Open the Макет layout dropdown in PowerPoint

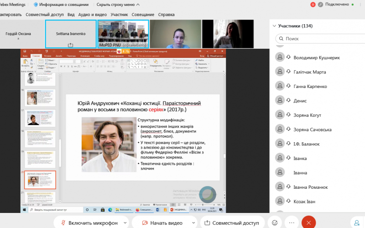click(x=50, y=60)
